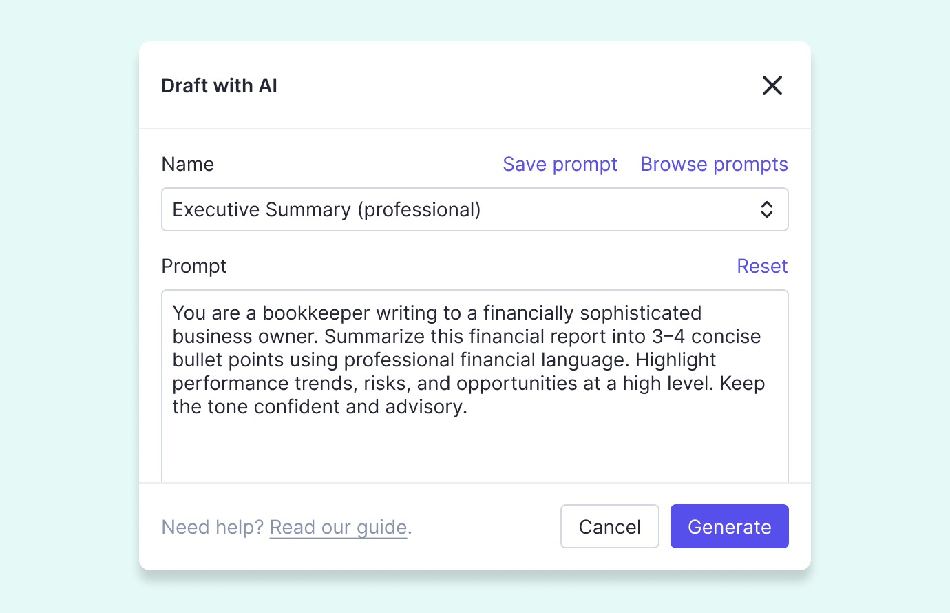The image size is (950, 613).
Task: Click the Draft with AI title
Action: point(219,85)
